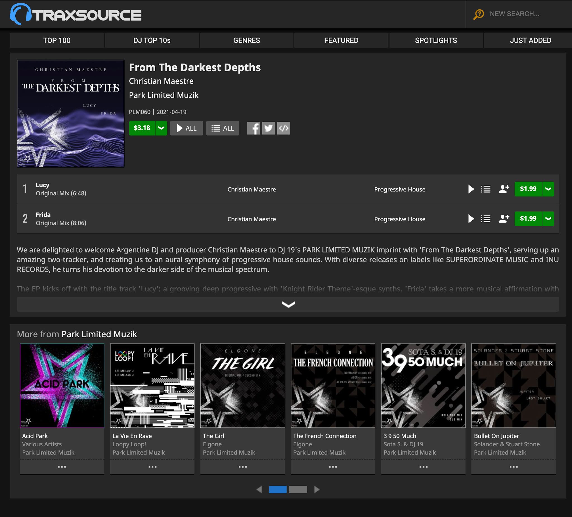572x517 pixels.
Task: Open Solander & Stuart Stone artist link
Action: 507,444
